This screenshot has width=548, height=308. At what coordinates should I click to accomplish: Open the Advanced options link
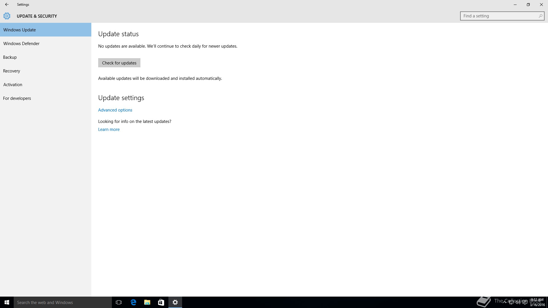(115, 110)
